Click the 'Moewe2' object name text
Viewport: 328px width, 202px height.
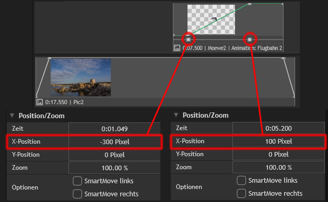coord(217,48)
